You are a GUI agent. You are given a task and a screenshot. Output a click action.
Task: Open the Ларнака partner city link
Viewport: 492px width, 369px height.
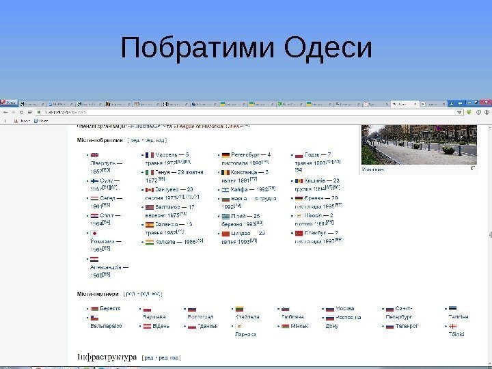click(x=245, y=334)
